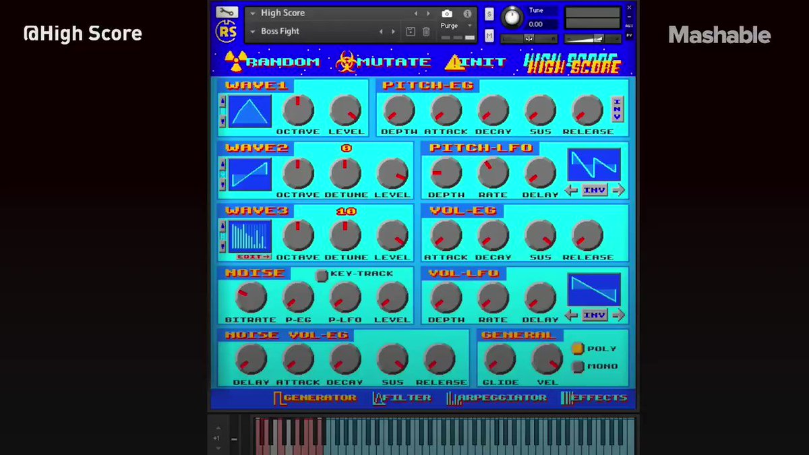809x455 pixels.
Task: Select next Vol-LFO waveform with right arrow
Action: pyautogui.click(x=618, y=315)
